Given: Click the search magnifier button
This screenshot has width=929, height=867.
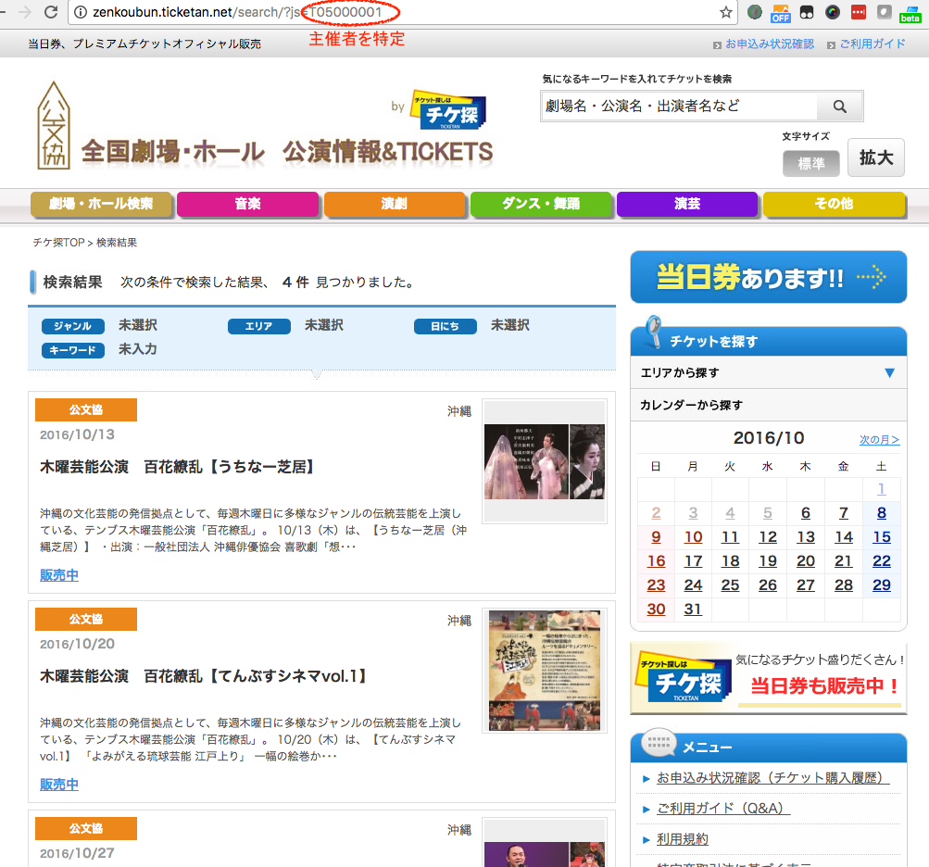Looking at the screenshot, I should click(839, 107).
